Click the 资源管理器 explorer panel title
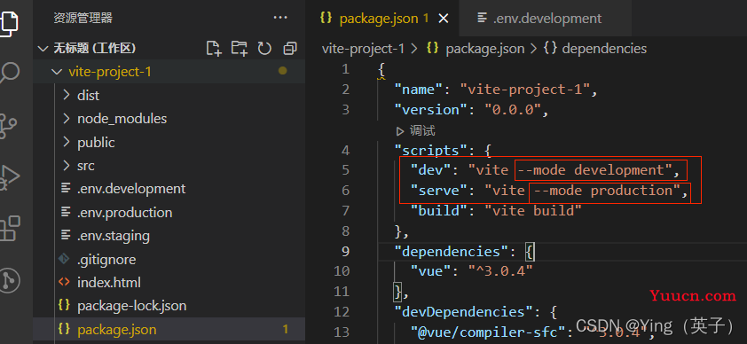The height and width of the screenshot is (344, 747). click(83, 18)
